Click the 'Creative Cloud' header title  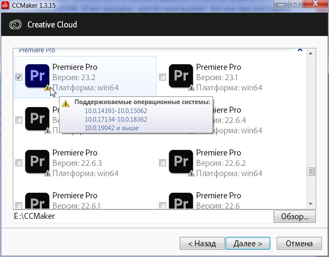click(x=52, y=24)
